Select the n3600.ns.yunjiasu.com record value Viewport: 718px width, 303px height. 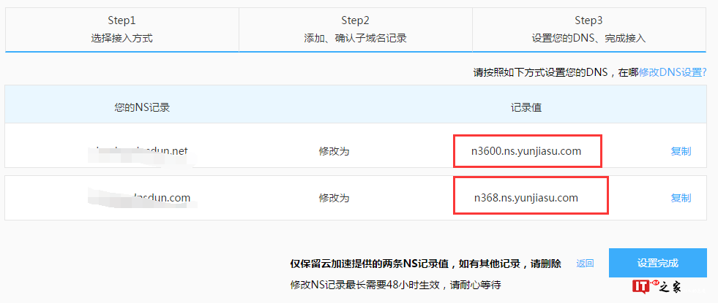527,151
